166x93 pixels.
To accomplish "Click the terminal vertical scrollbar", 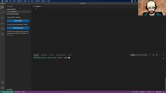I will pos(165,84).
